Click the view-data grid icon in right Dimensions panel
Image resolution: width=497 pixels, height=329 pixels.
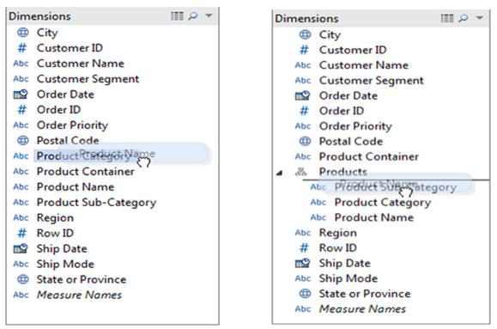(x=447, y=18)
